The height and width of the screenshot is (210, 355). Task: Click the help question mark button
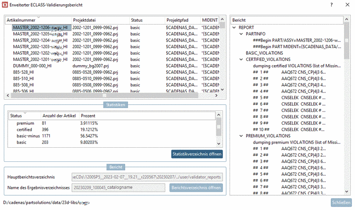coord(331,4)
